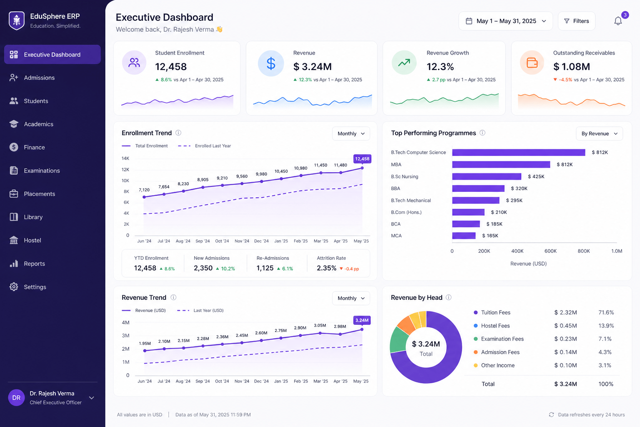Viewport: 640px width, 427px height.
Task: Click the info icon beside Top Performing Programmes
Action: pyautogui.click(x=482, y=133)
